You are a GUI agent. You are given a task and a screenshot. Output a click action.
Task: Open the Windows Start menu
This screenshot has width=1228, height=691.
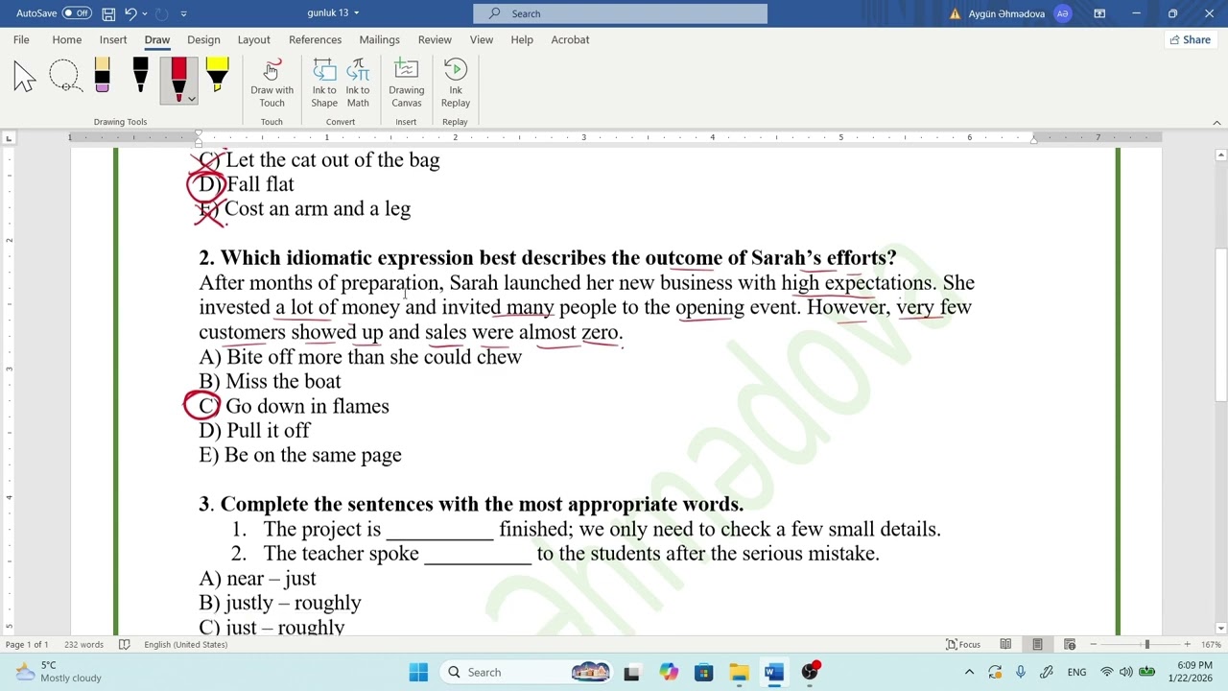click(x=418, y=672)
